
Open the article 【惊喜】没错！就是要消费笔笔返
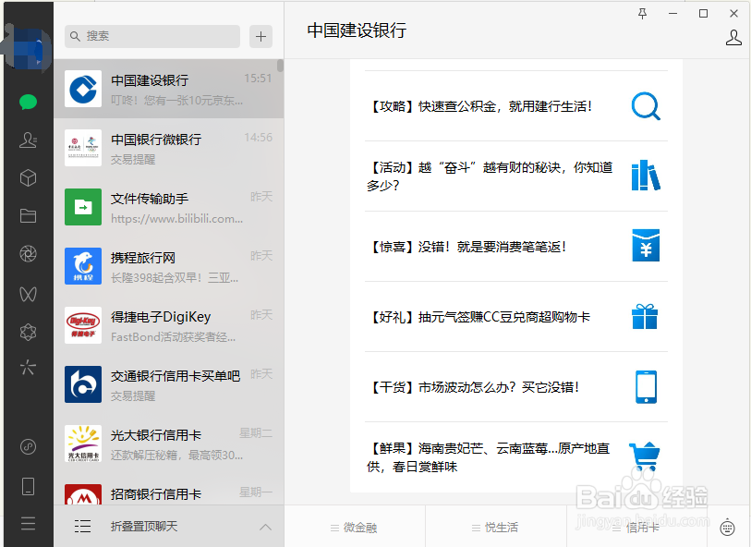[x=515, y=247]
